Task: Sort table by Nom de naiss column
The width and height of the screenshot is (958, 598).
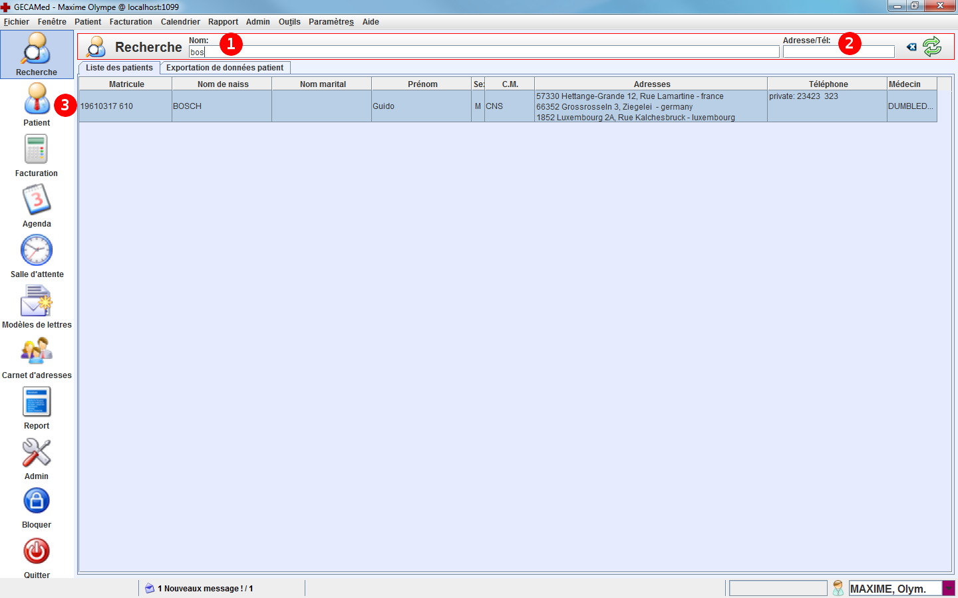Action: (x=222, y=84)
